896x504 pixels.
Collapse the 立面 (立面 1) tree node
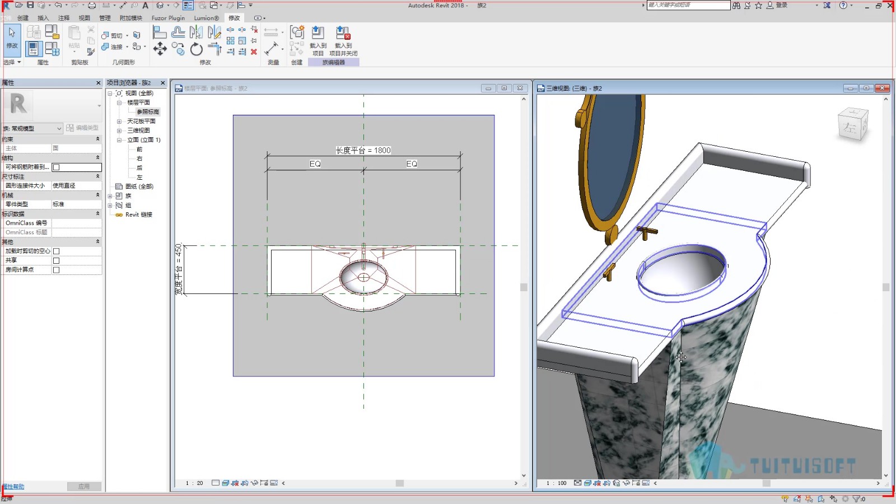[x=119, y=140]
